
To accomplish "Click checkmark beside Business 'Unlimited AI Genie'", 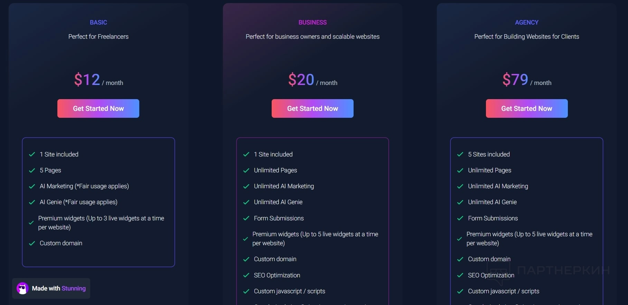I will pos(246,202).
